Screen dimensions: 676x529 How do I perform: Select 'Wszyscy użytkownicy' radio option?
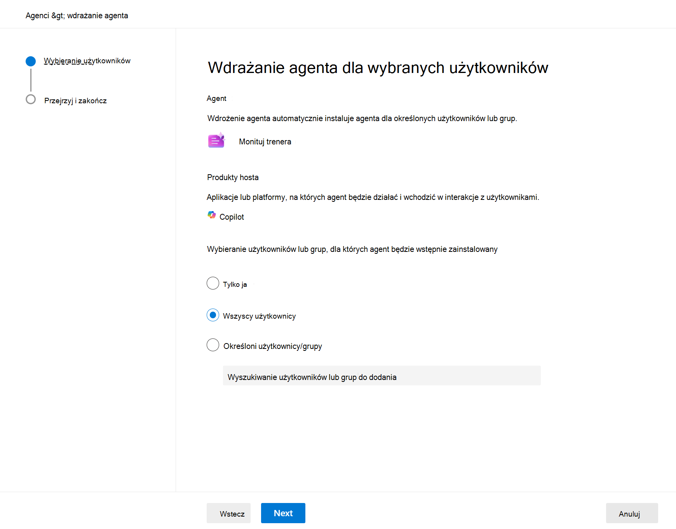click(213, 315)
